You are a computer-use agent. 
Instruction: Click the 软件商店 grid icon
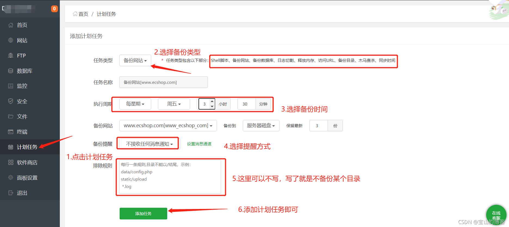(x=11, y=162)
